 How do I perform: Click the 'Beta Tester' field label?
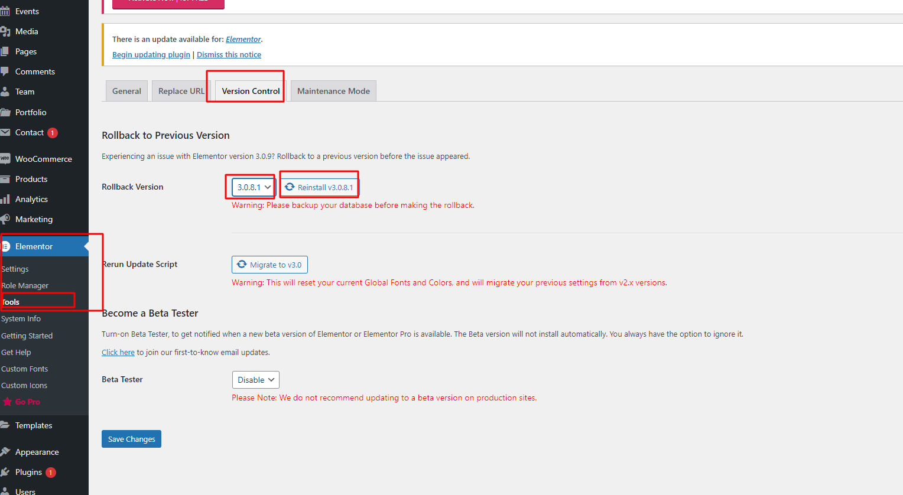click(122, 379)
